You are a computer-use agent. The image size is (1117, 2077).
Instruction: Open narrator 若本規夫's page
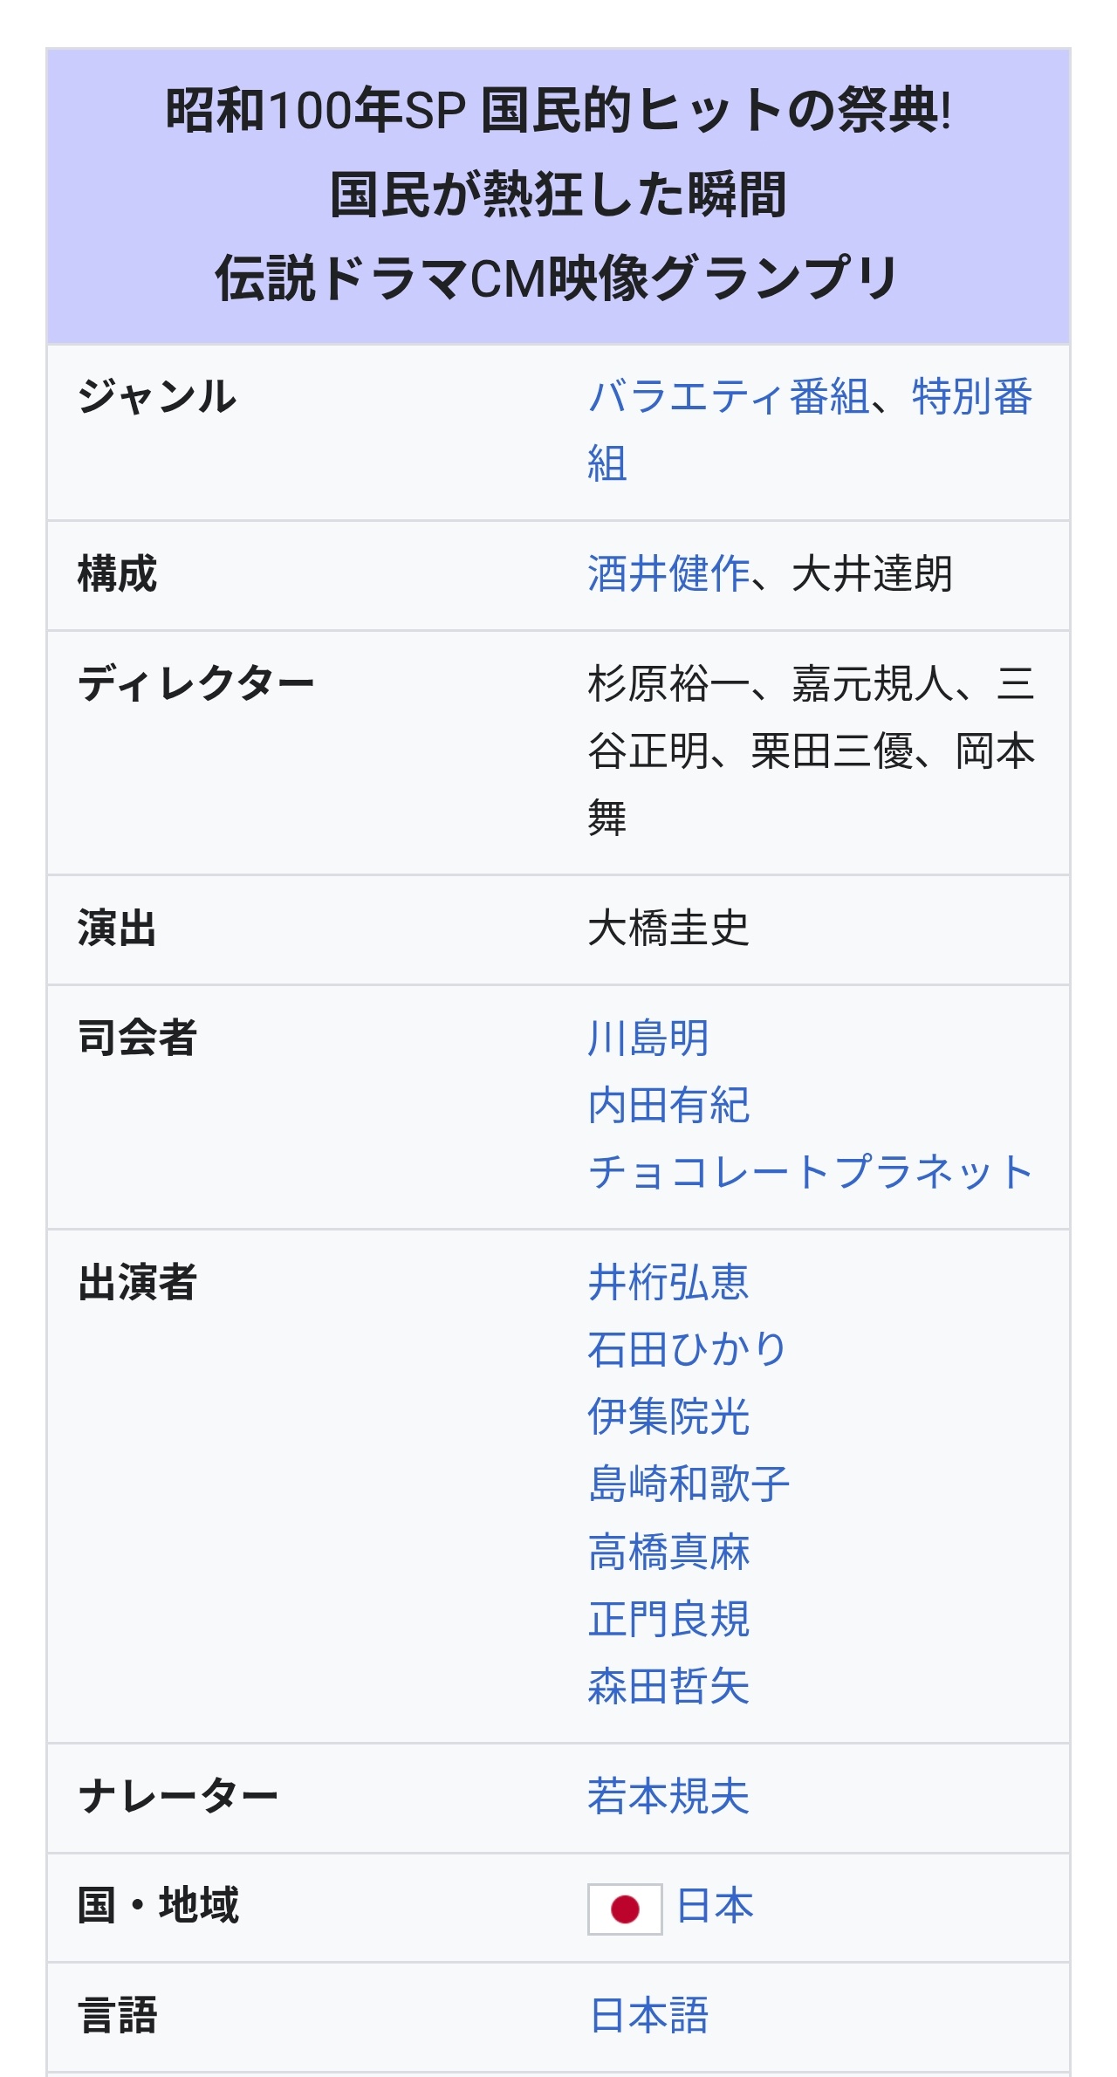(668, 1797)
